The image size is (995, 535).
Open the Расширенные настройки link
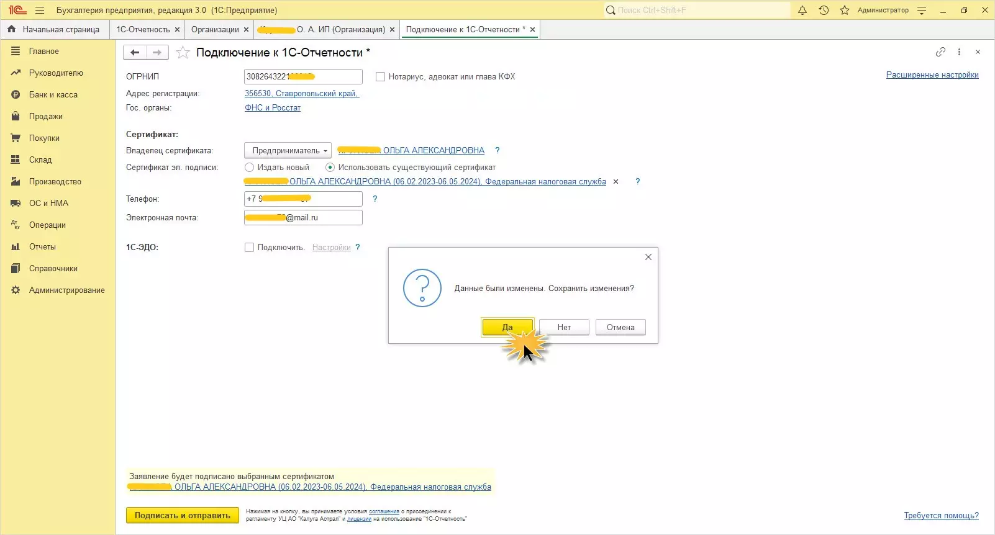point(932,75)
